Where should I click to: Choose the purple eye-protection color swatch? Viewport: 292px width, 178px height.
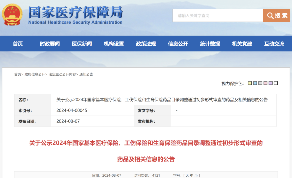coord(271,83)
